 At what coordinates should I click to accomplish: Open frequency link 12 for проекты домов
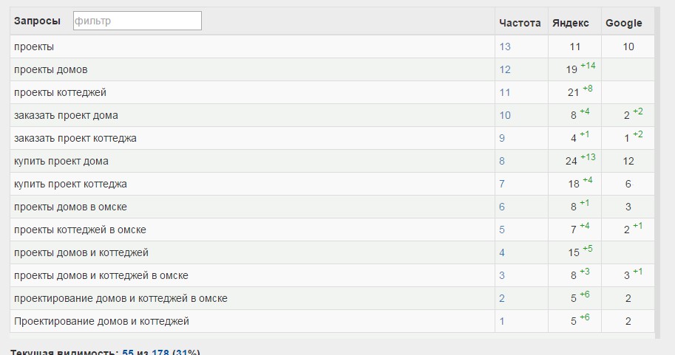(x=505, y=69)
